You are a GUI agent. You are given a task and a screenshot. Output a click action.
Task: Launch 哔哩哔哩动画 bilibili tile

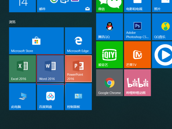[x=137, y=83]
